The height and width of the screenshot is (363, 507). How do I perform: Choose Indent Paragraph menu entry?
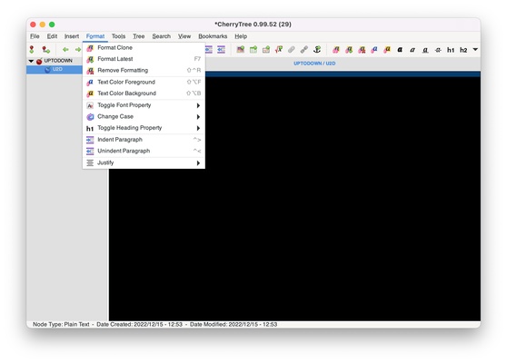[144, 140]
